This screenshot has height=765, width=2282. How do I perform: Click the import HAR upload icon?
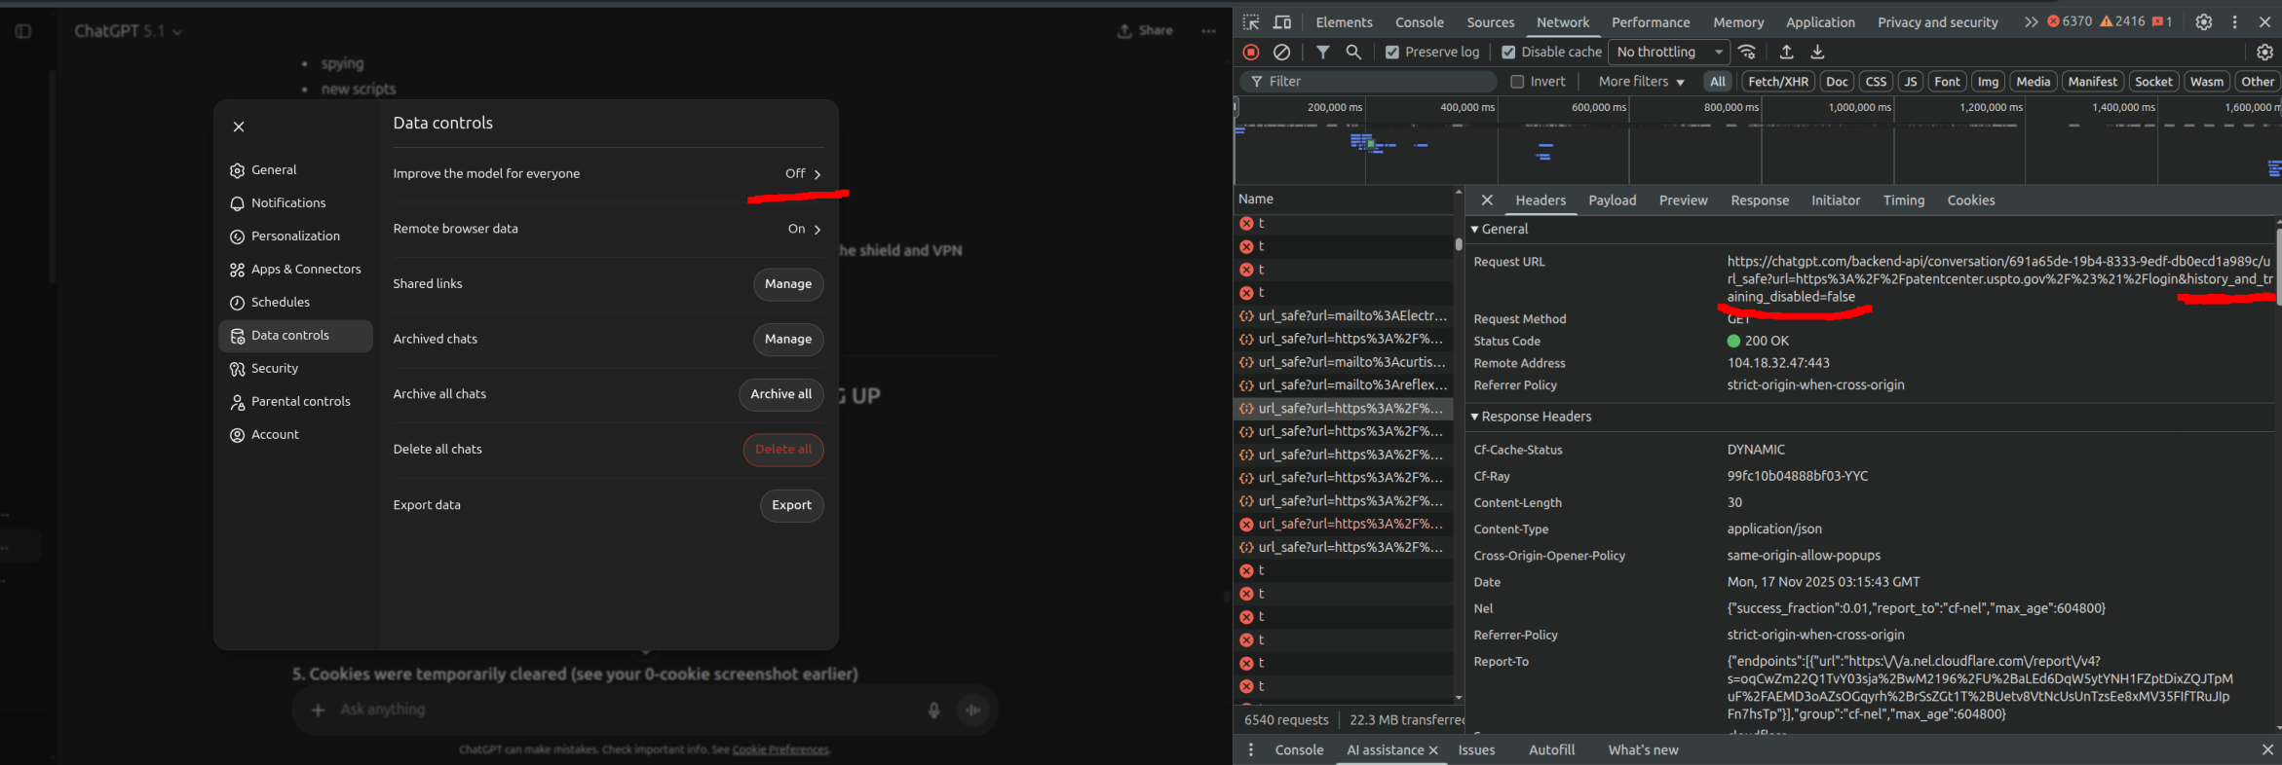[1786, 53]
